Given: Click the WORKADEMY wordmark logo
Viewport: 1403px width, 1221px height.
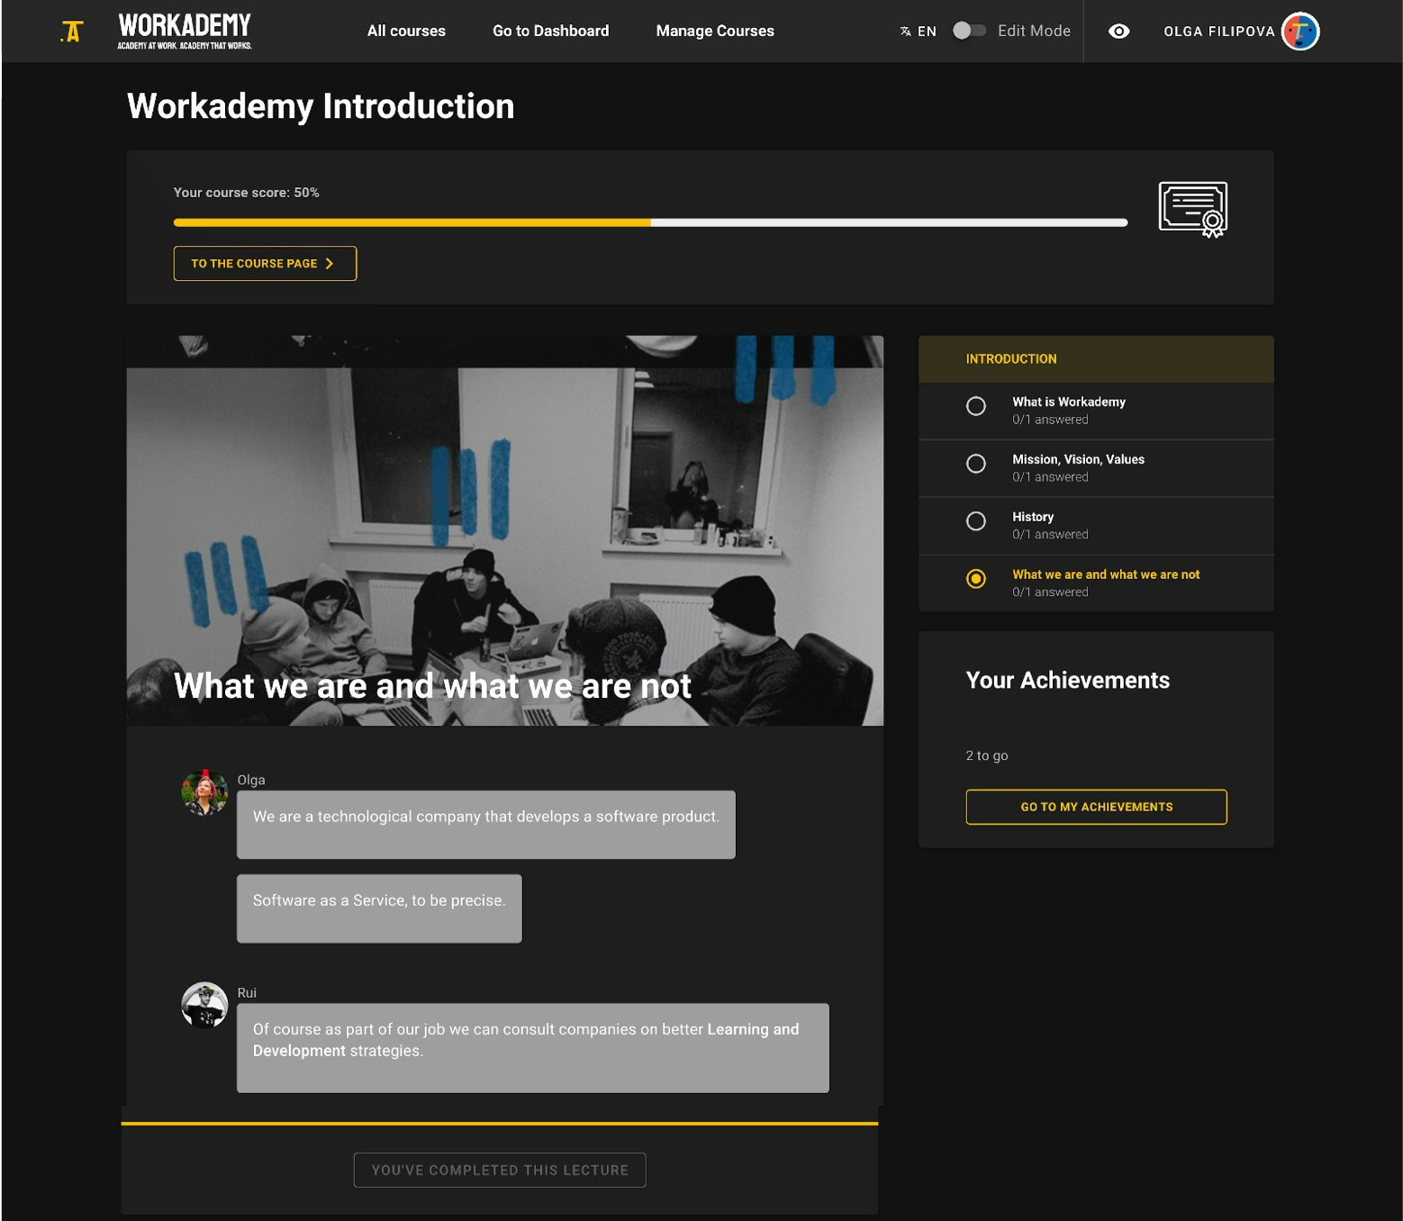Looking at the screenshot, I should tap(183, 25).
